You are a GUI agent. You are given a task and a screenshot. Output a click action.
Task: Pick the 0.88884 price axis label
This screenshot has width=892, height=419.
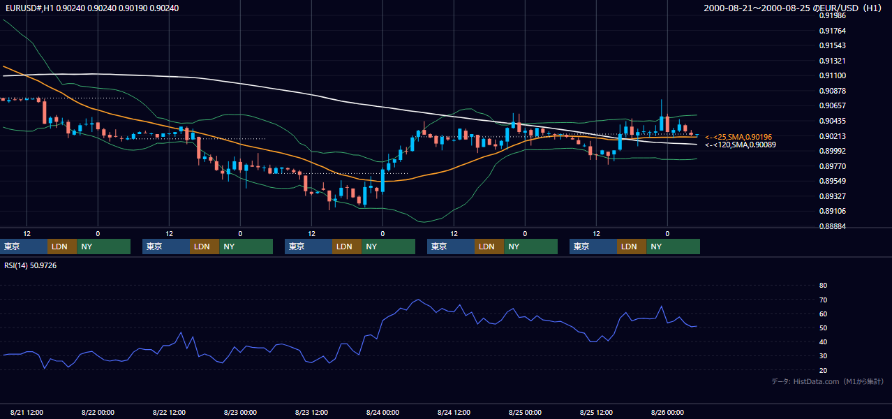[x=833, y=226]
